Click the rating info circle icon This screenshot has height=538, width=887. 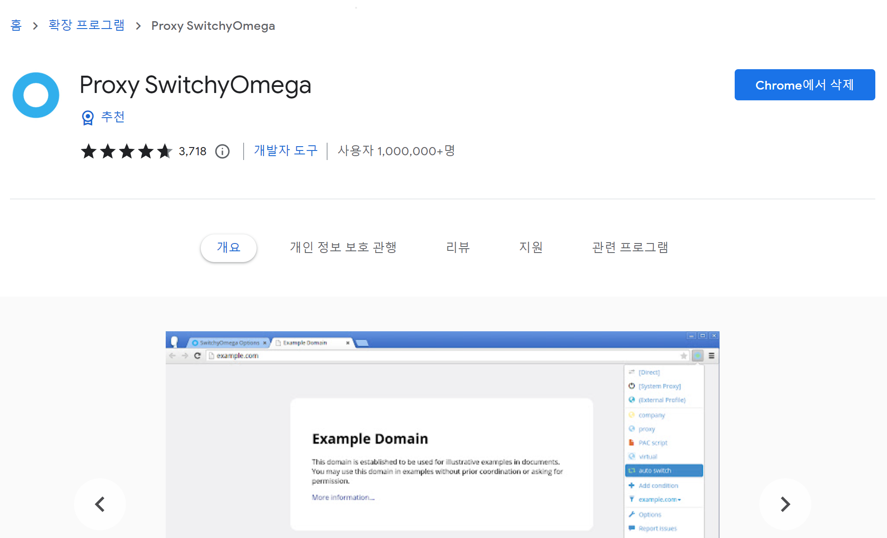(x=222, y=151)
